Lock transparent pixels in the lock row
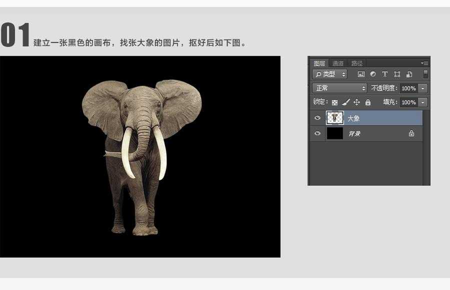The width and height of the screenshot is (450, 290). [x=334, y=102]
